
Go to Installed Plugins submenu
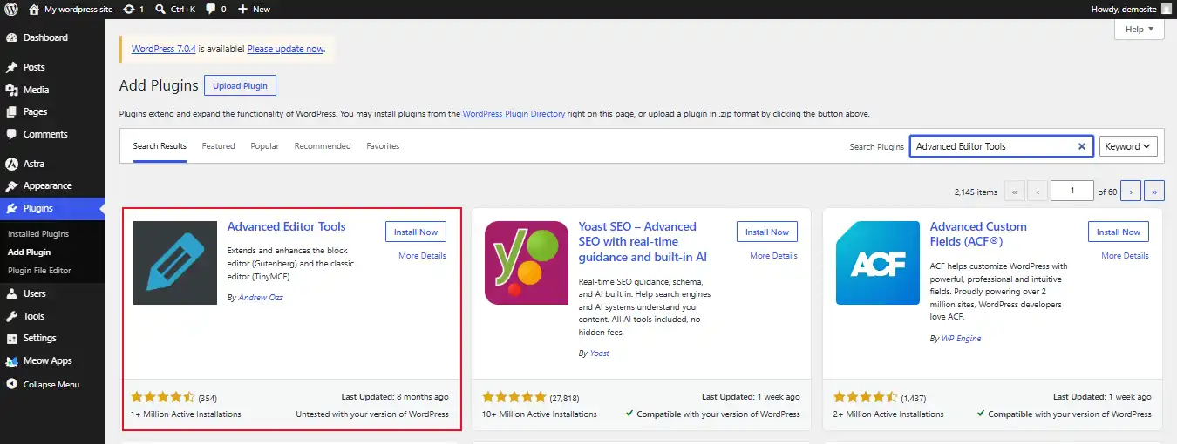(x=38, y=234)
